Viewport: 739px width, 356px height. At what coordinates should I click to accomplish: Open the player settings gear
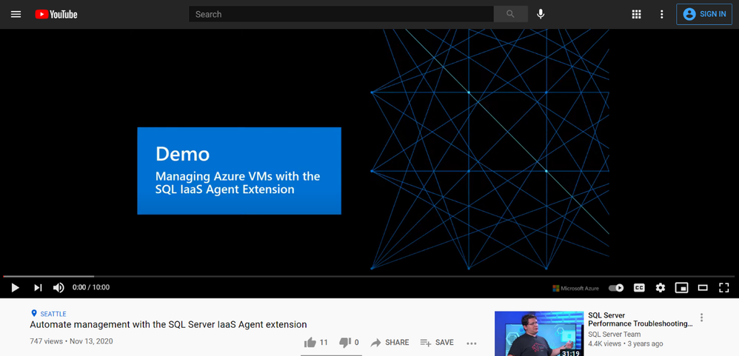[x=661, y=287]
